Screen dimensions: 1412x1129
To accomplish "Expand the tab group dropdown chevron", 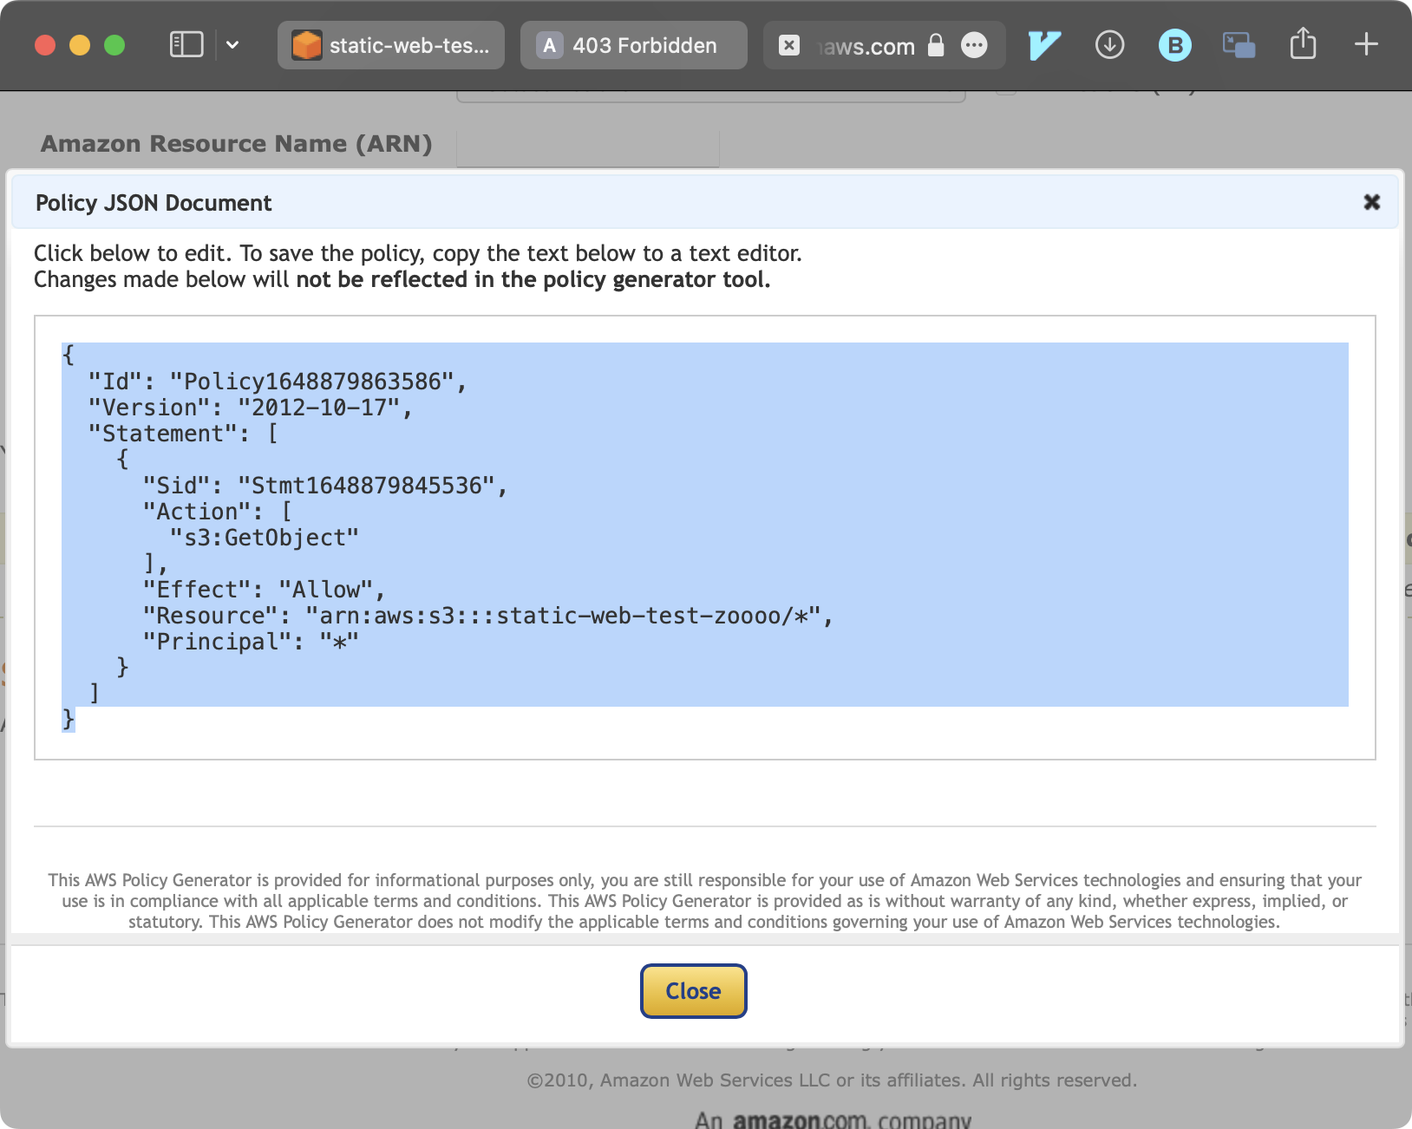I will [x=232, y=44].
